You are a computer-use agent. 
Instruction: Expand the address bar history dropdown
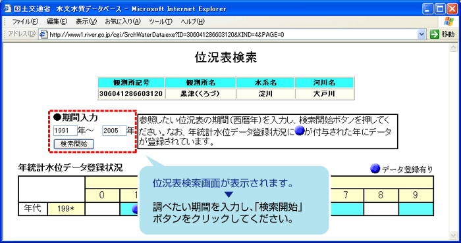(x=421, y=35)
